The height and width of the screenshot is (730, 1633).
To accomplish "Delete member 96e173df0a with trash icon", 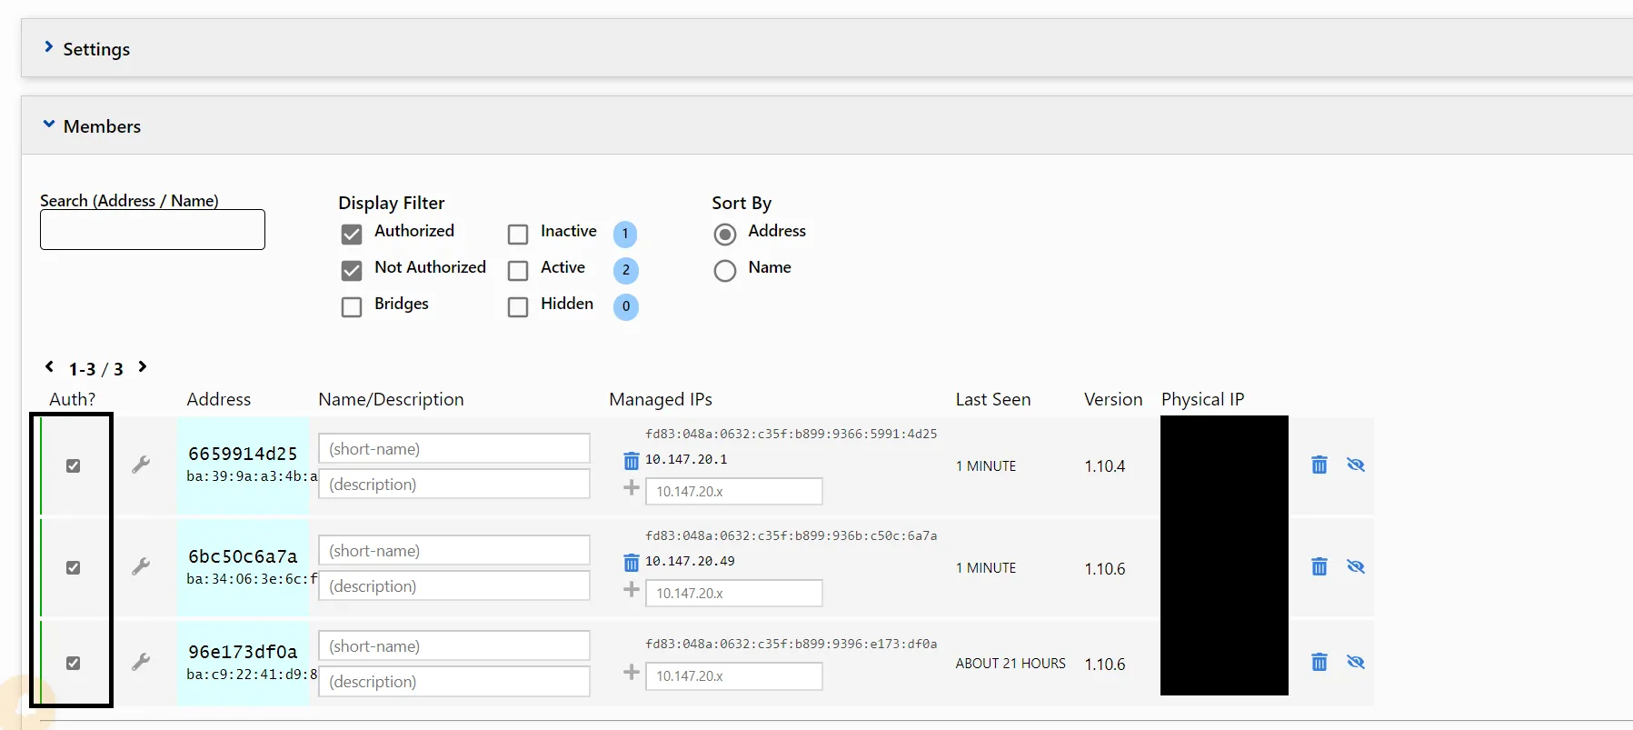I will coord(1319,663).
